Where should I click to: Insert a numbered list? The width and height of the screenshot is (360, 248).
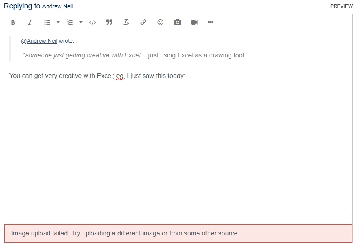coord(70,22)
